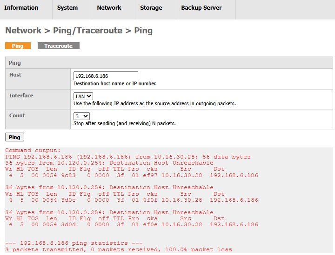
Task: Click the Ping section header bar
Action: click(169, 63)
